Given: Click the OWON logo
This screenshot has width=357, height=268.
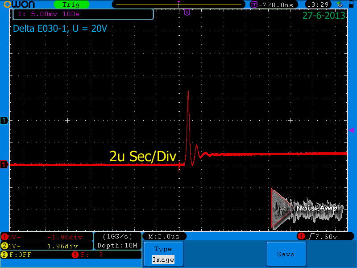Looking at the screenshot, I should coord(19,4).
